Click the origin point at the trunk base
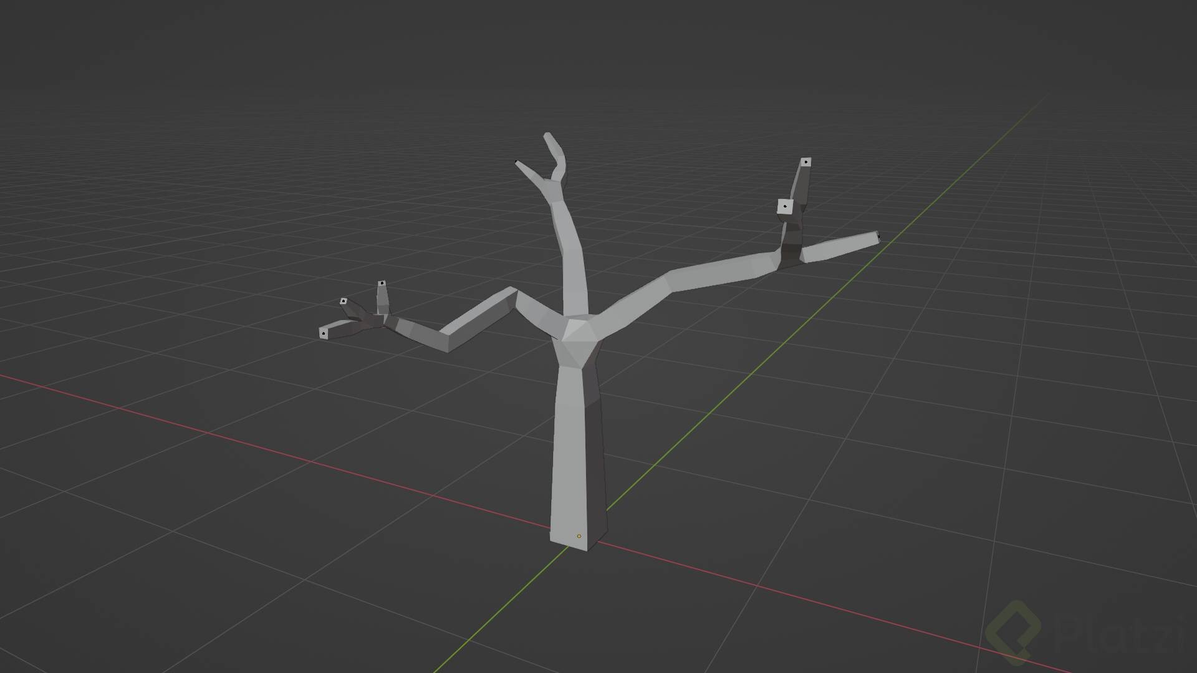 tap(579, 536)
